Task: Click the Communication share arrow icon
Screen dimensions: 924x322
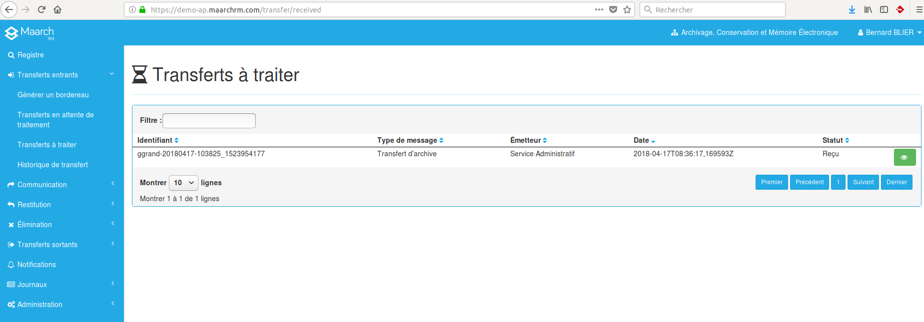Action: pos(11,185)
